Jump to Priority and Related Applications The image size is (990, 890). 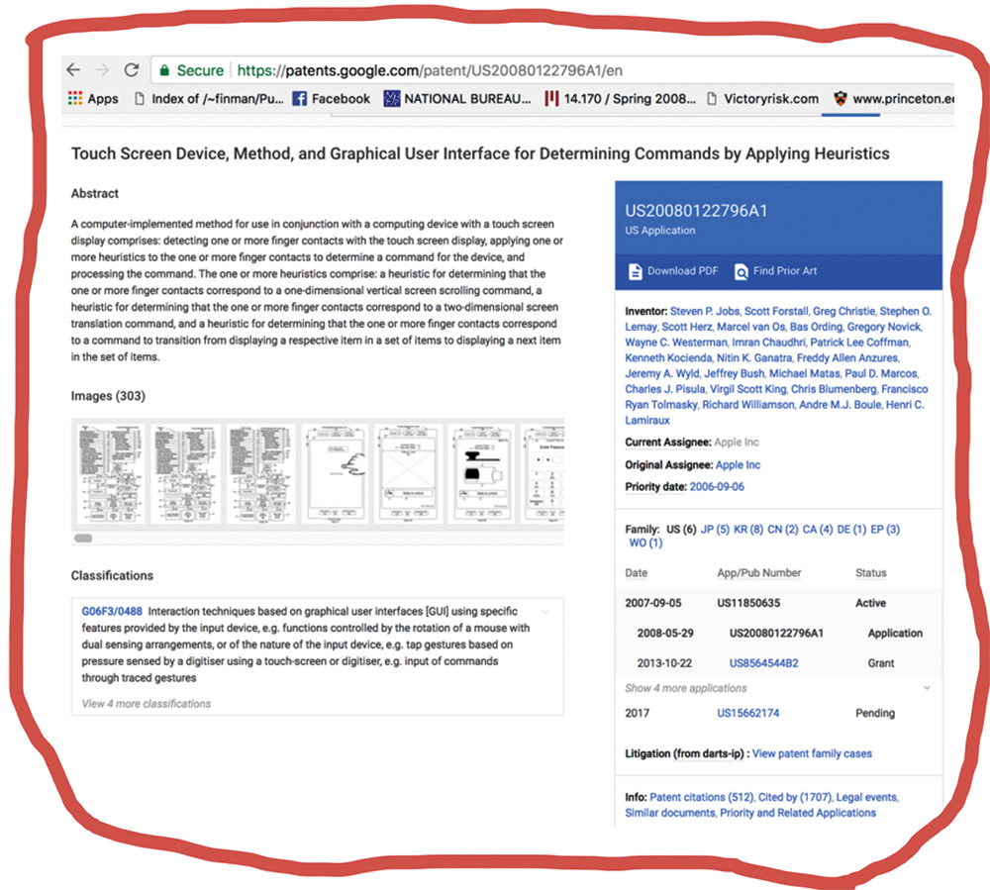798,813
